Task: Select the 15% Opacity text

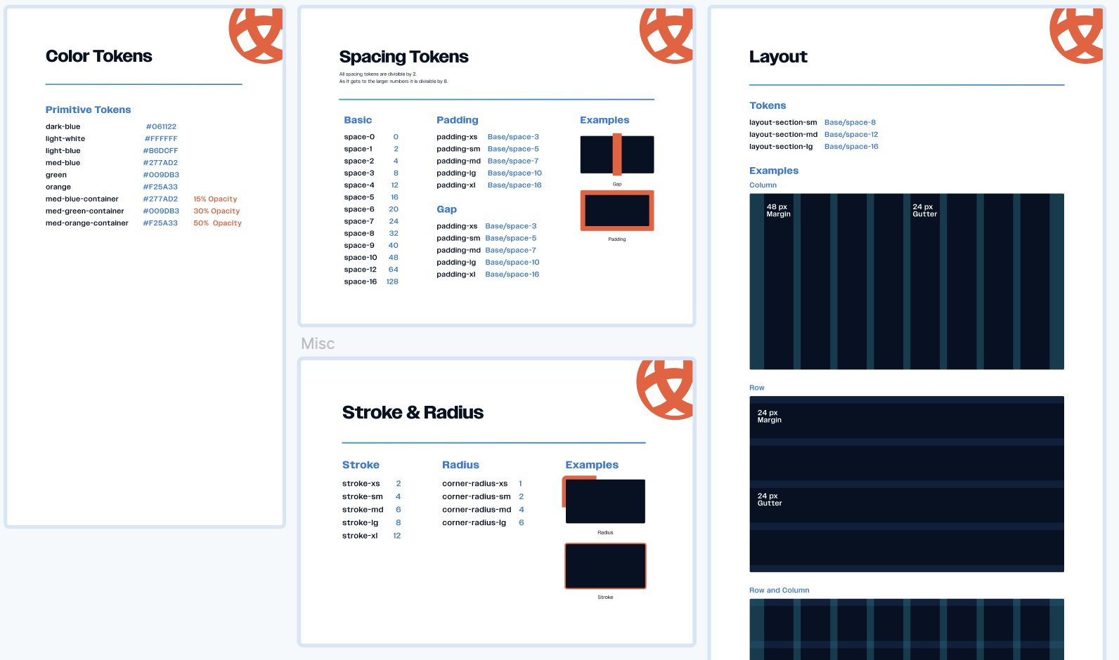Action: [215, 199]
